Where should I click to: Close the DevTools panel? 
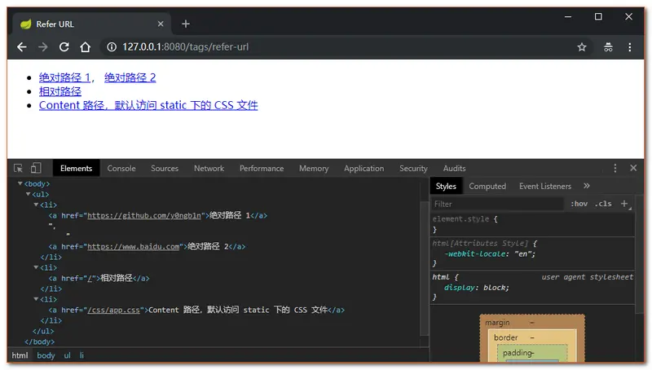pyautogui.click(x=633, y=169)
